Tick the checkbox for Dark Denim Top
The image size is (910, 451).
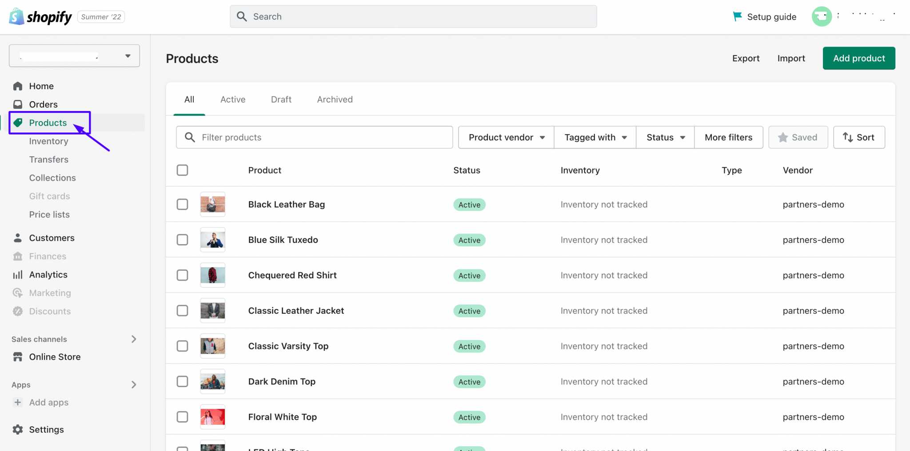(182, 381)
